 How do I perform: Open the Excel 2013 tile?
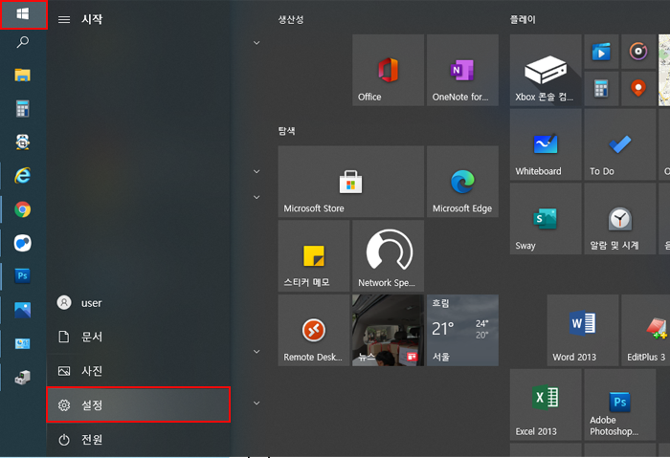(x=546, y=404)
